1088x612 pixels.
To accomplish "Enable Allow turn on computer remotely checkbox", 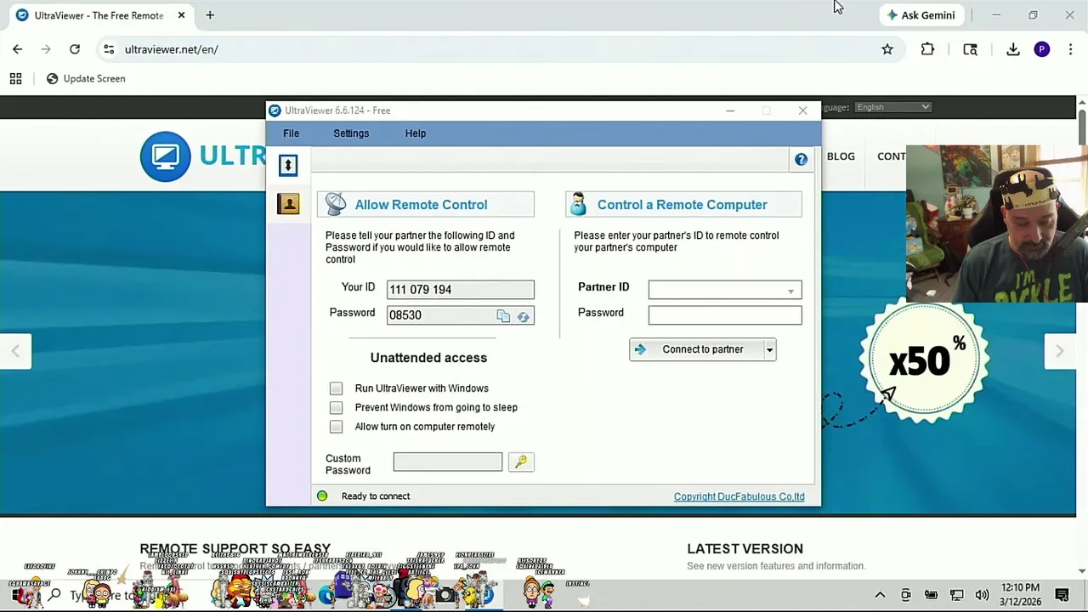I will point(336,427).
